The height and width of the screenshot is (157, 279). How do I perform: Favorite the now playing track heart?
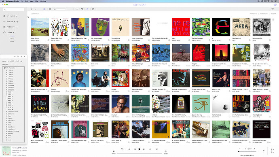[13, 148]
